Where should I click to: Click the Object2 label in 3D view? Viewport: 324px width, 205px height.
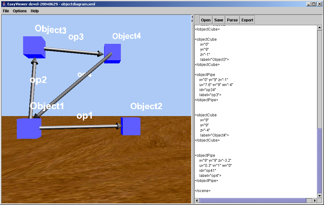pyautogui.click(x=146, y=106)
